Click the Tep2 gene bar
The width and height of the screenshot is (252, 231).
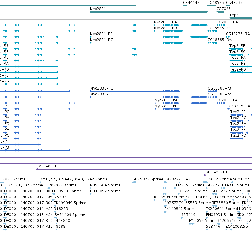tap(240, 18)
